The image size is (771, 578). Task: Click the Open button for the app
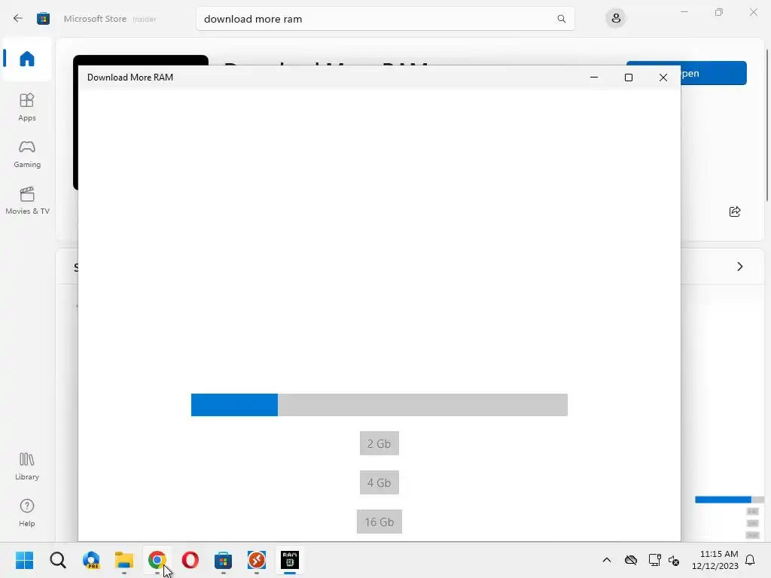pyautogui.click(x=714, y=73)
